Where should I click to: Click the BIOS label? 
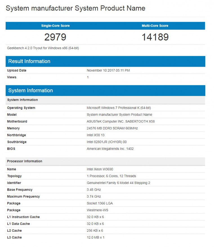coord(11,149)
